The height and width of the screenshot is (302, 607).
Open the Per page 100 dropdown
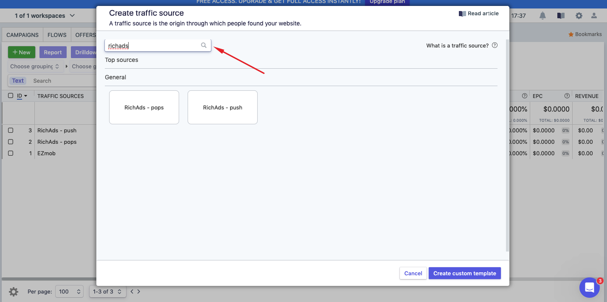point(70,291)
